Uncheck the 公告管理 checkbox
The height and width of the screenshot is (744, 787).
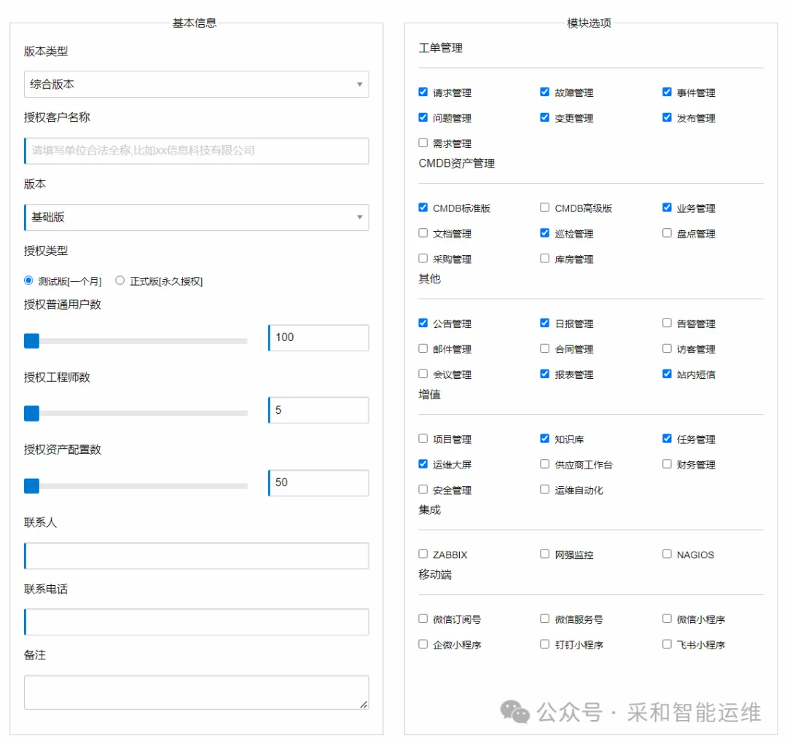pos(423,323)
